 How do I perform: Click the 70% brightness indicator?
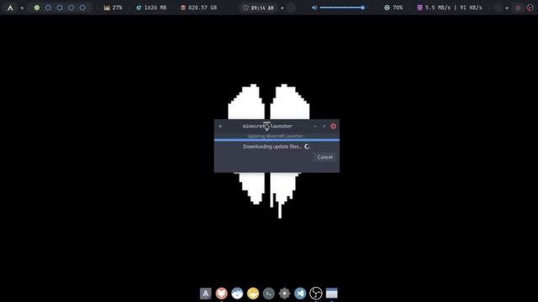point(393,8)
